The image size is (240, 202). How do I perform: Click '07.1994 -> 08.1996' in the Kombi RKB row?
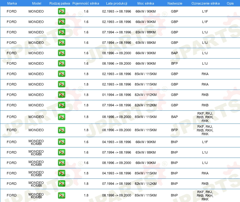(117, 184)
